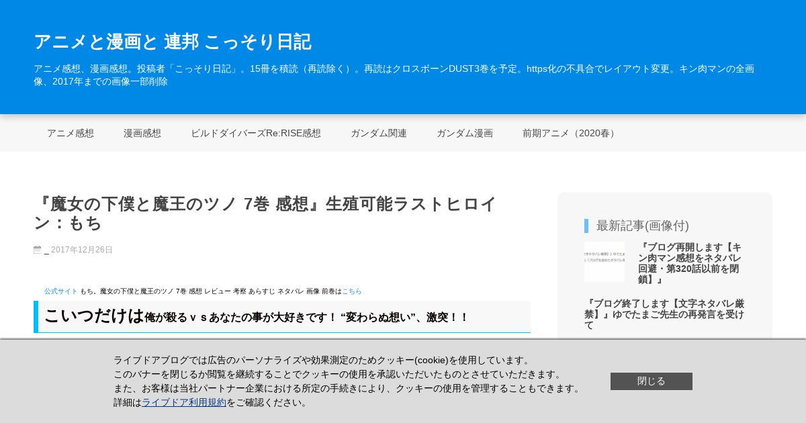This screenshot has height=423, width=806.
Task: Open recent article 『ブログ終了します【文字ネタバレ厳禁】
Action: [664, 314]
